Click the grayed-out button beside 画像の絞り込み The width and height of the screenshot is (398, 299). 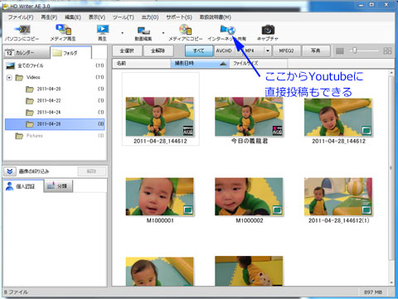pos(92,171)
